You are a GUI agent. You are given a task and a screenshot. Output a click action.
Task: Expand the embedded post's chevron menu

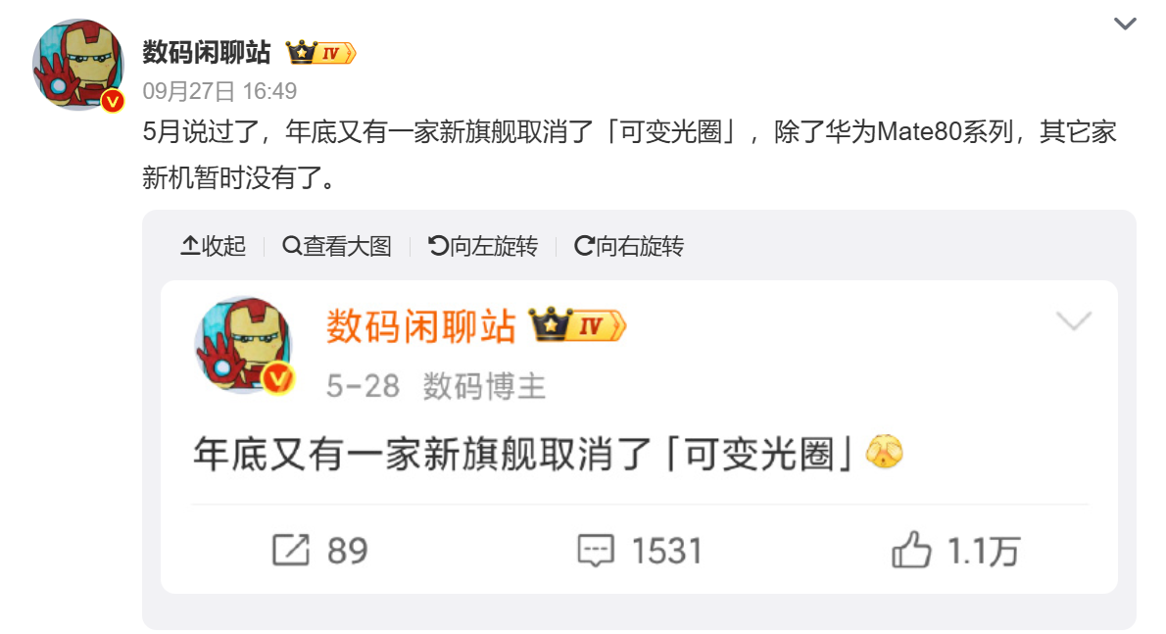click(1074, 321)
